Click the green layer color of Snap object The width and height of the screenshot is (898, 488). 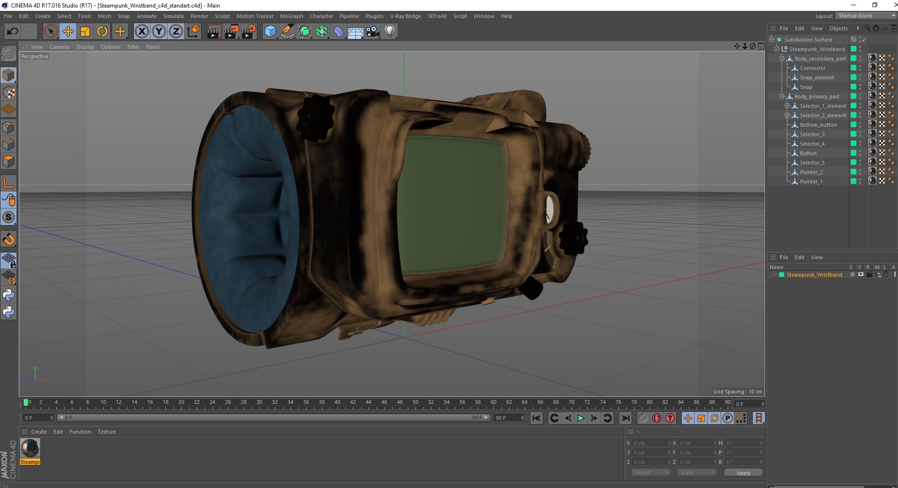(x=854, y=87)
